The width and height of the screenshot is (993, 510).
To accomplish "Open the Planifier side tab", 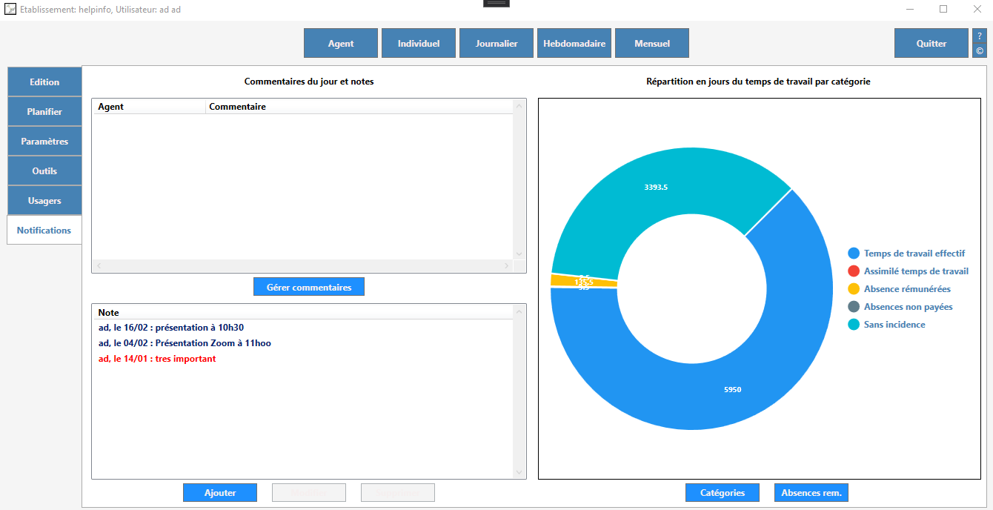I will (x=44, y=112).
